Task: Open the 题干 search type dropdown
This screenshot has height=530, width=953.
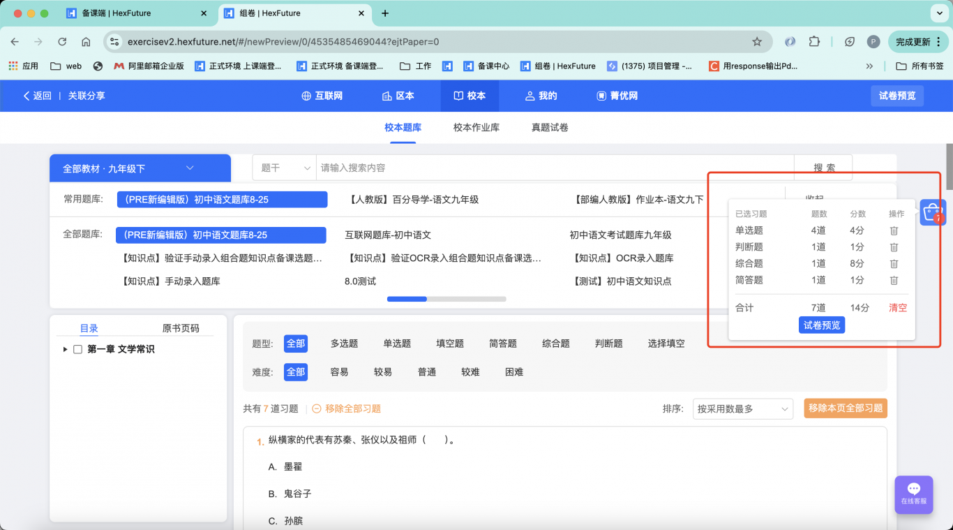Action: pos(285,168)
